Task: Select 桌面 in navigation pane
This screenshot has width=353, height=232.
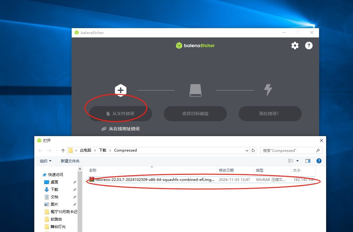Action: pos(51,182)
